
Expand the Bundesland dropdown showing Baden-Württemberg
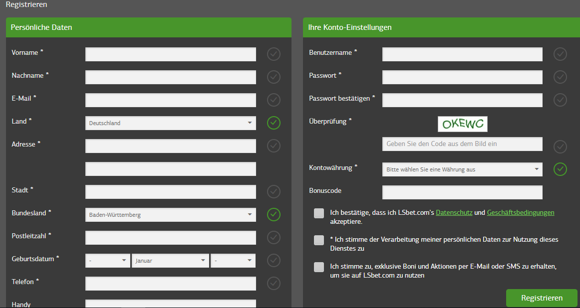tap(170, 215)
